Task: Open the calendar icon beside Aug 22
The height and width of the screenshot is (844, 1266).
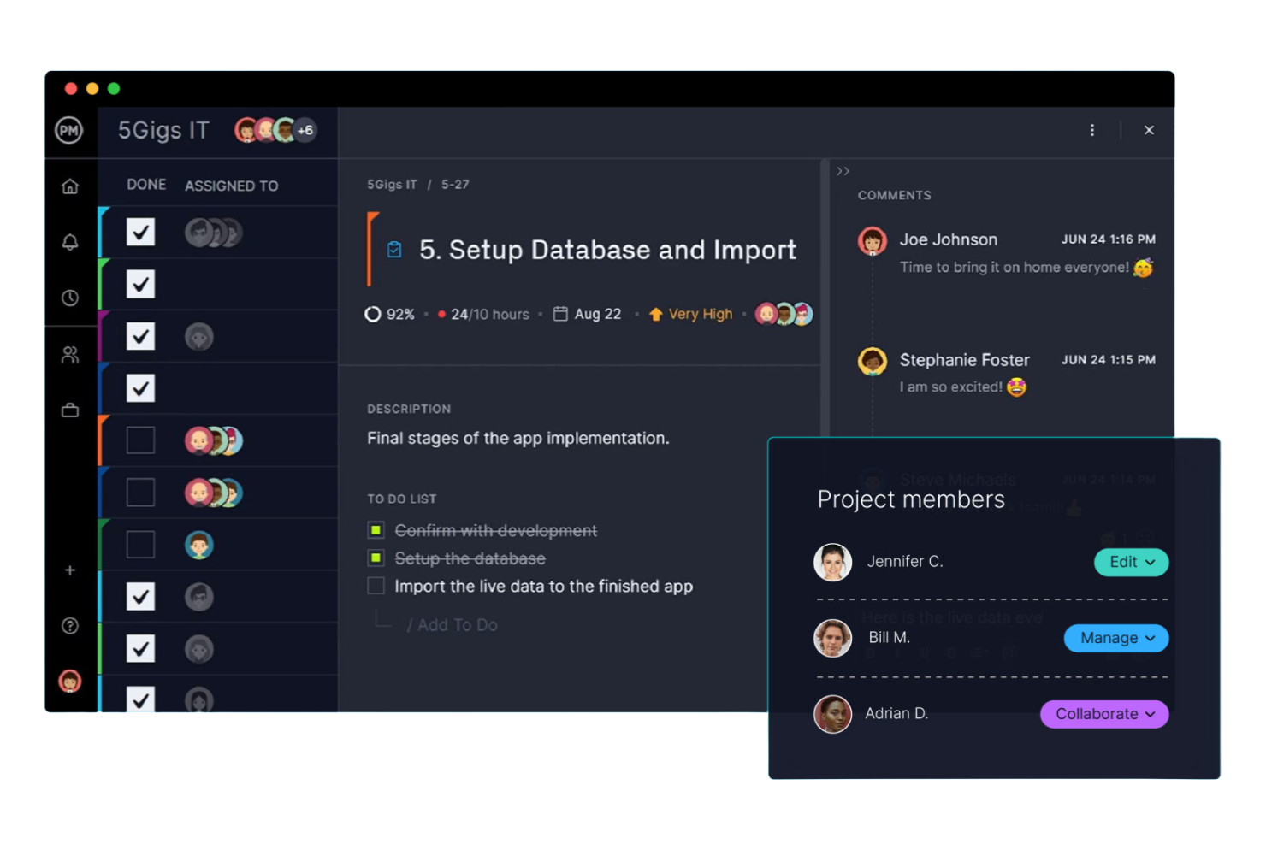Action: pyautogui.click(x=561, y=314)
